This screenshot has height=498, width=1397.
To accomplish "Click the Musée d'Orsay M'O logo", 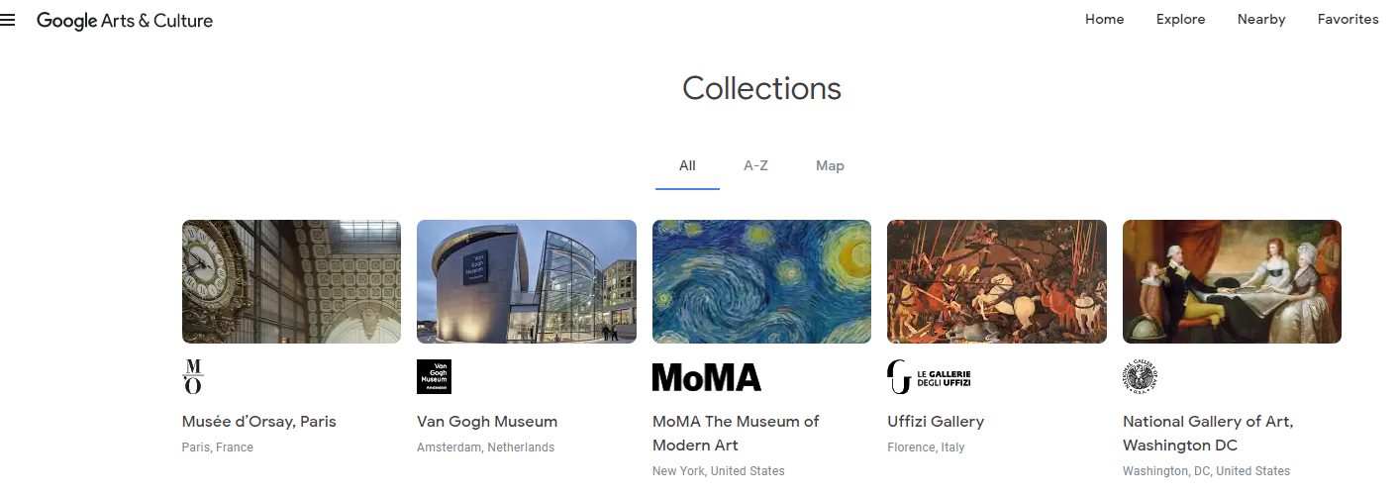I will [193, 376].
